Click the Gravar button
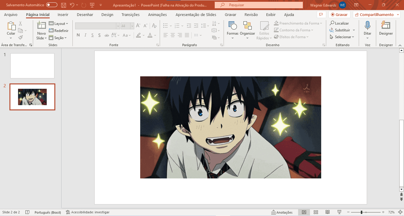The height and width of the screenshot is (216, 404). click(x=339, y=14)
